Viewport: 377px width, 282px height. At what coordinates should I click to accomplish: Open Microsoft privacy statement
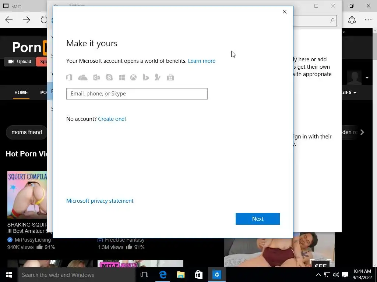point(100,201)
